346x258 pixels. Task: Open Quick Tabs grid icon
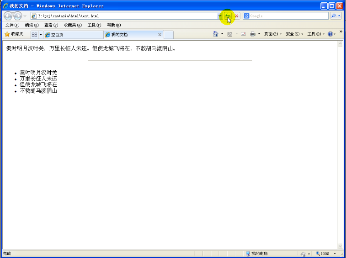click(x=34, y=35)
